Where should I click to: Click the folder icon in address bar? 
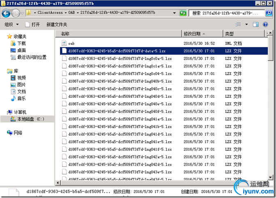click(28, 13)
